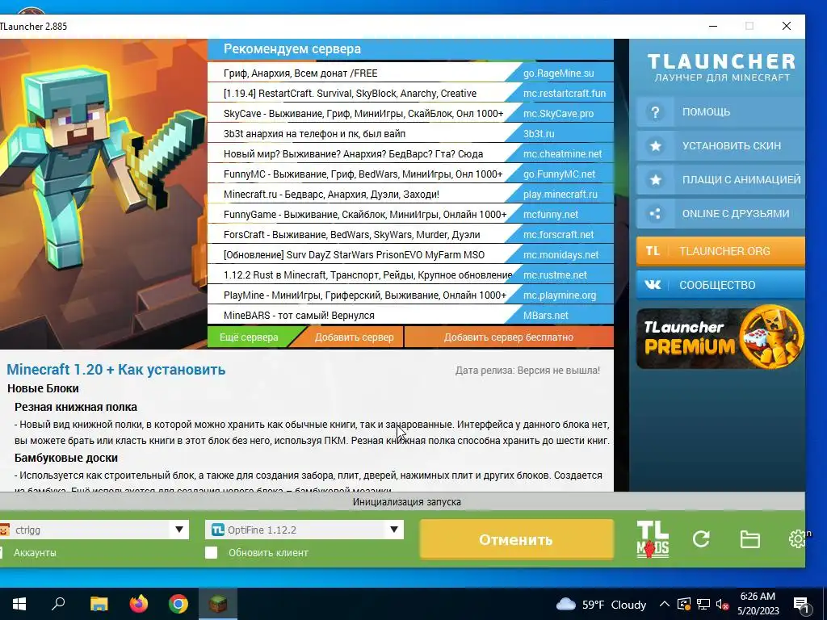Image resolution: width=827 pixels, height=620 pixels.
Task: Click Добавить сервер бесплатно button
Action: tap(509, 337)
